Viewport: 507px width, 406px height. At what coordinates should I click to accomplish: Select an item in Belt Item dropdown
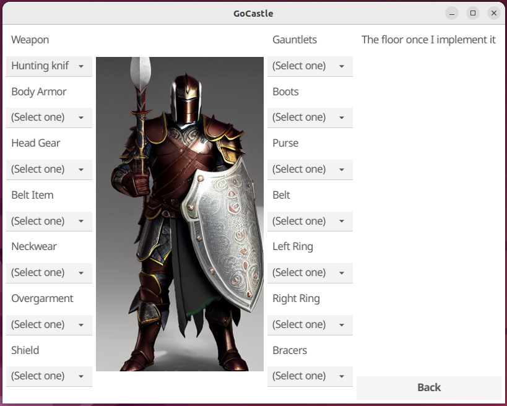pyautogui.click(x=49, y=222)
